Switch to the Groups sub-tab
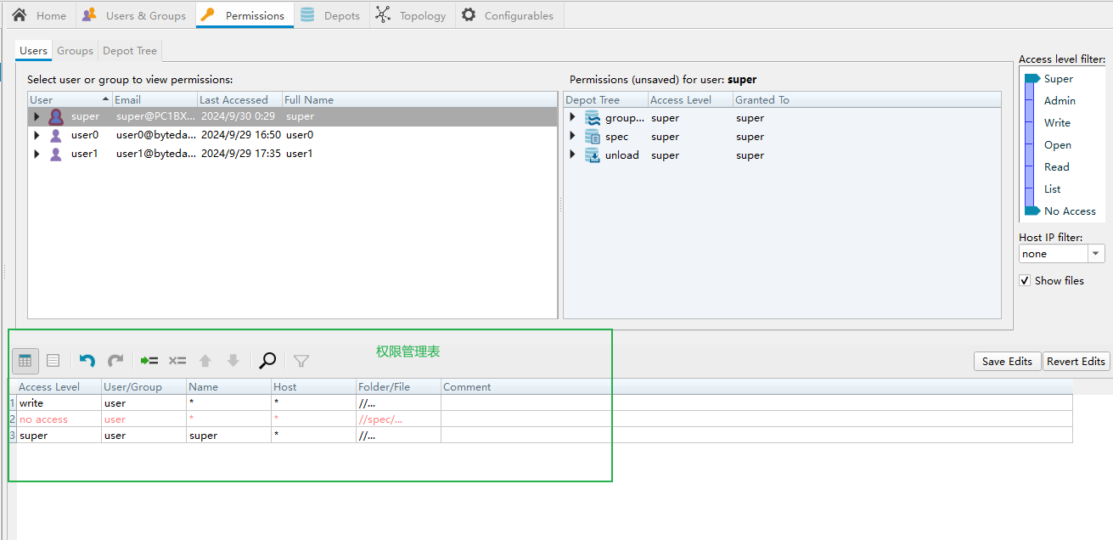 pos(75,51)
